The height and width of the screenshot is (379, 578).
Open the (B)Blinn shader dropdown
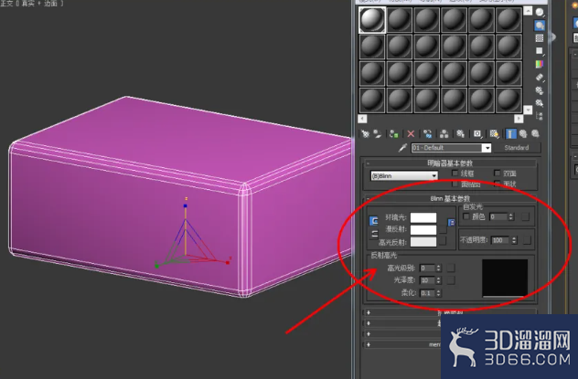pyautogui.click(x=404, y=176)
